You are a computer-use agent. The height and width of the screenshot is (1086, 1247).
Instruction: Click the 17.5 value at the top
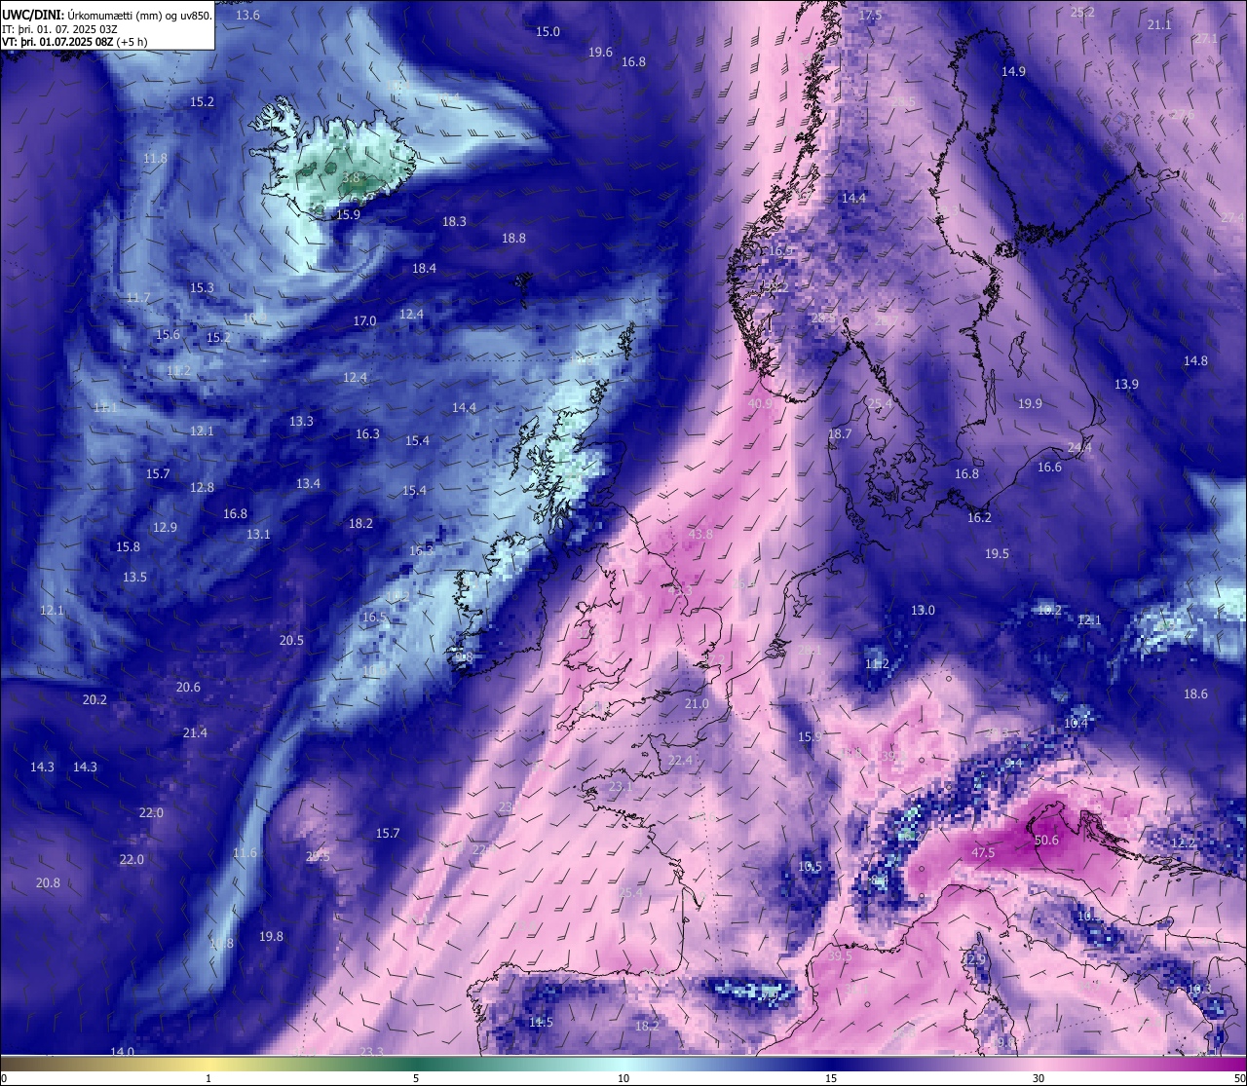[x=869, y=15]
